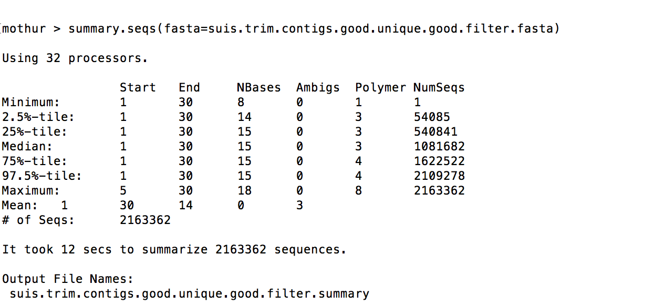The image size is (665, 305).
Task: Click the 97.5%-tile row label
Action: (42, 176)
